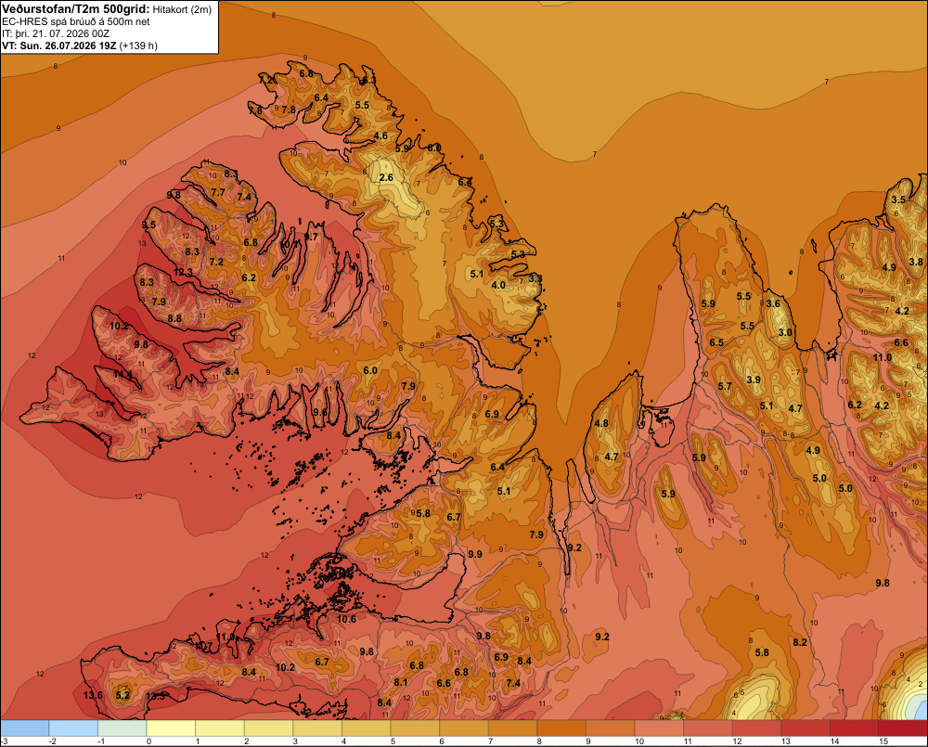Choose the pale yellow swatch between 0 and 1
The width and height of the screenshot is (928, 747).
pyautogui.click(x=171, y=728)
